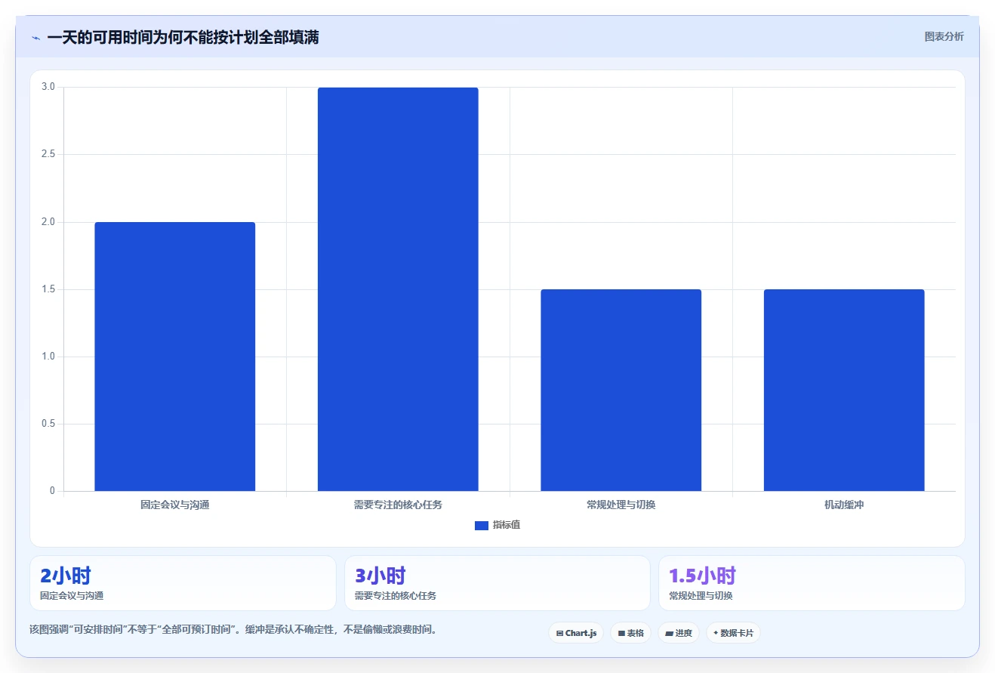The image size is (995, 673).
Task: Click the 固定会议与沟通 axis label
Action: [x=175, y=505]
